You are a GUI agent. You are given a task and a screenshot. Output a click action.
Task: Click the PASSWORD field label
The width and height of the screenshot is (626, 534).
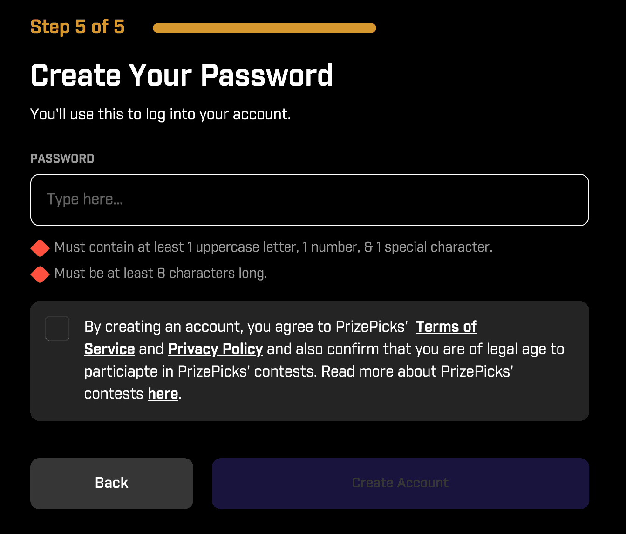(62, 159)
